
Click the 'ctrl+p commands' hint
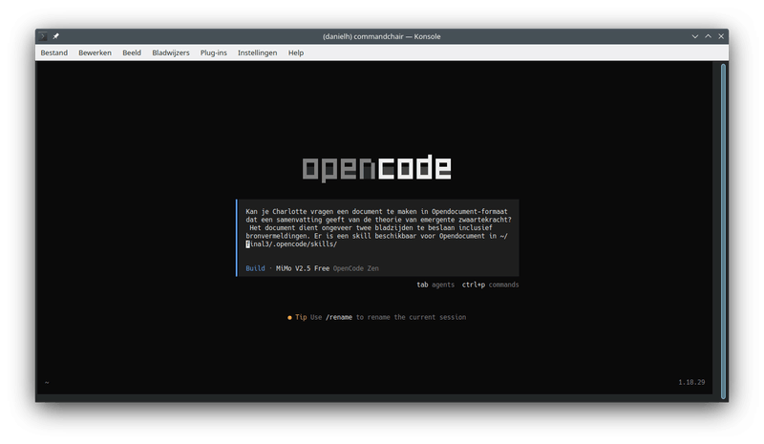pos(490,285)
